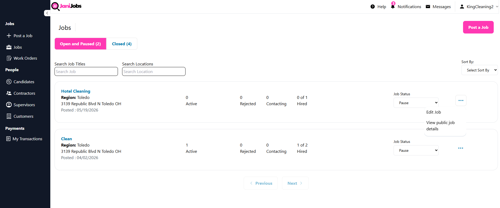The image size is (500, 208).
Task: Open the three-dot menu for Hotel Cleaning
Action: tap(461, 100)
